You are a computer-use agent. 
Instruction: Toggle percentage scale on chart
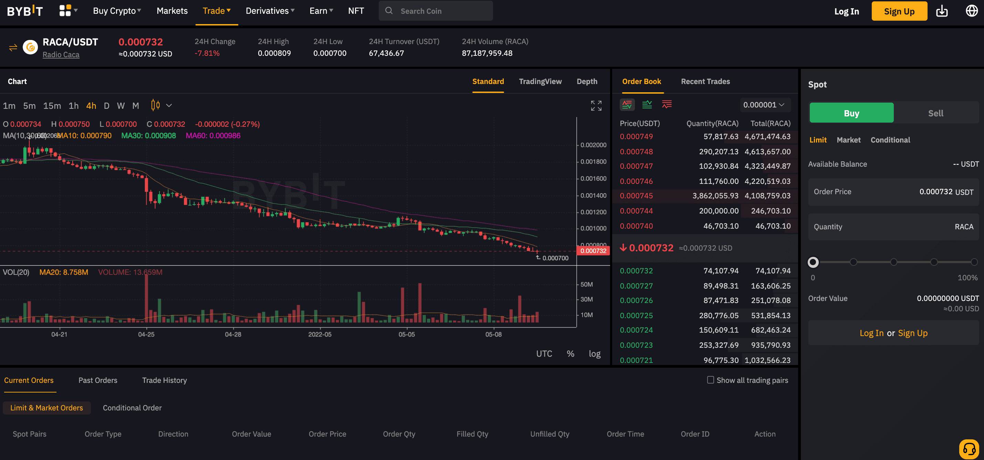point(570,353)
